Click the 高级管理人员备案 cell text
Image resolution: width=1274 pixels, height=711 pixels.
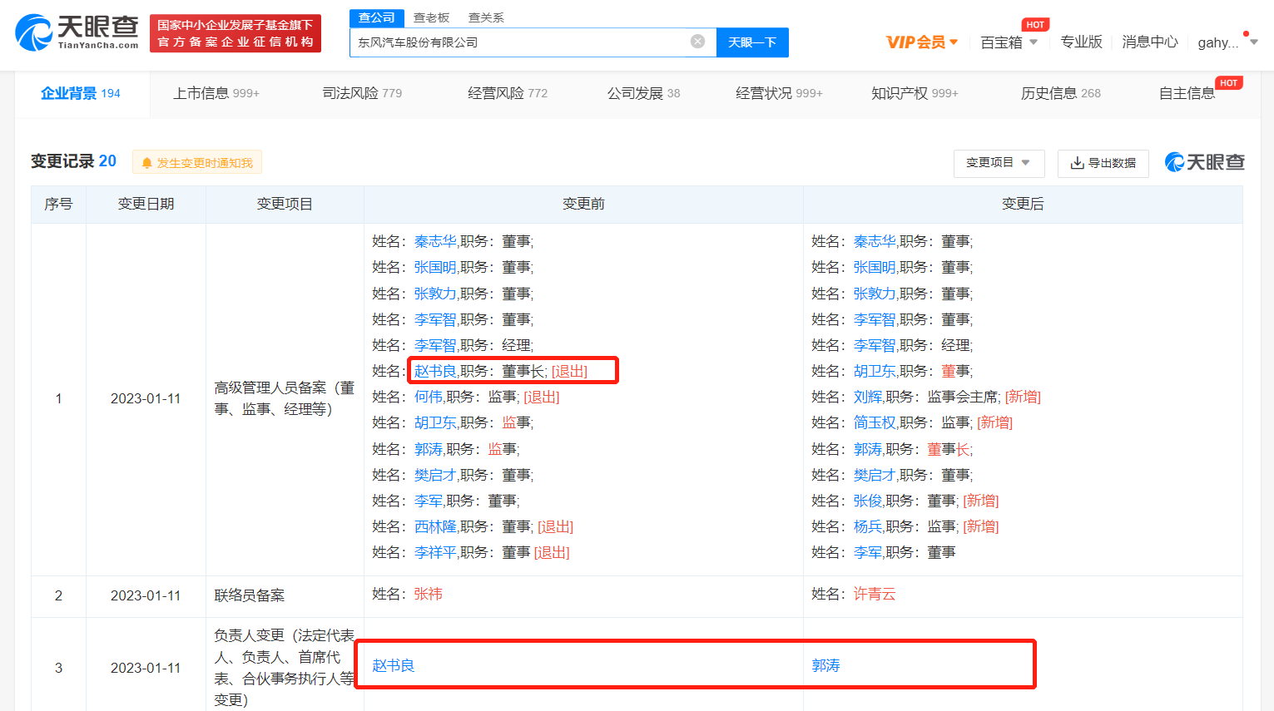pos(285,398)
